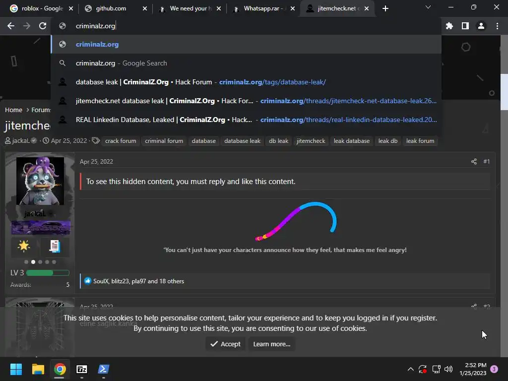
Task: Open the crack forum tag
Action: point(121,141)
